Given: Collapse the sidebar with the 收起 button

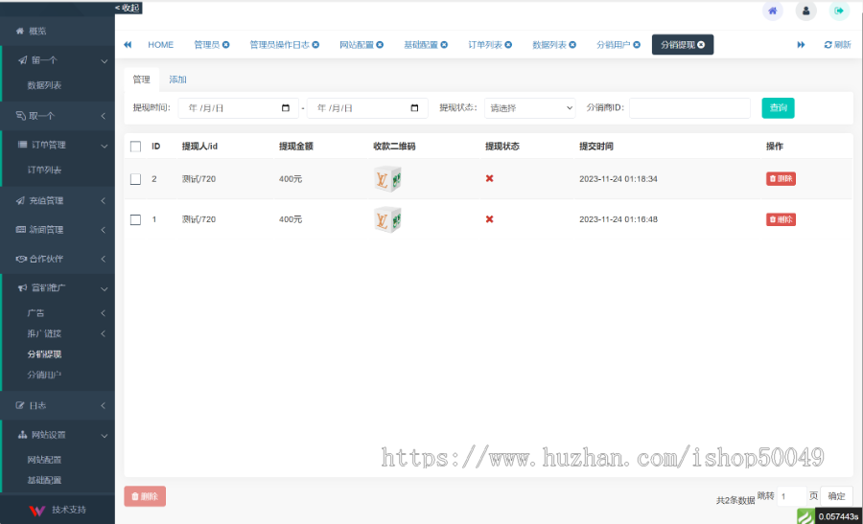Looking at the screenshot, I should 128,8.
